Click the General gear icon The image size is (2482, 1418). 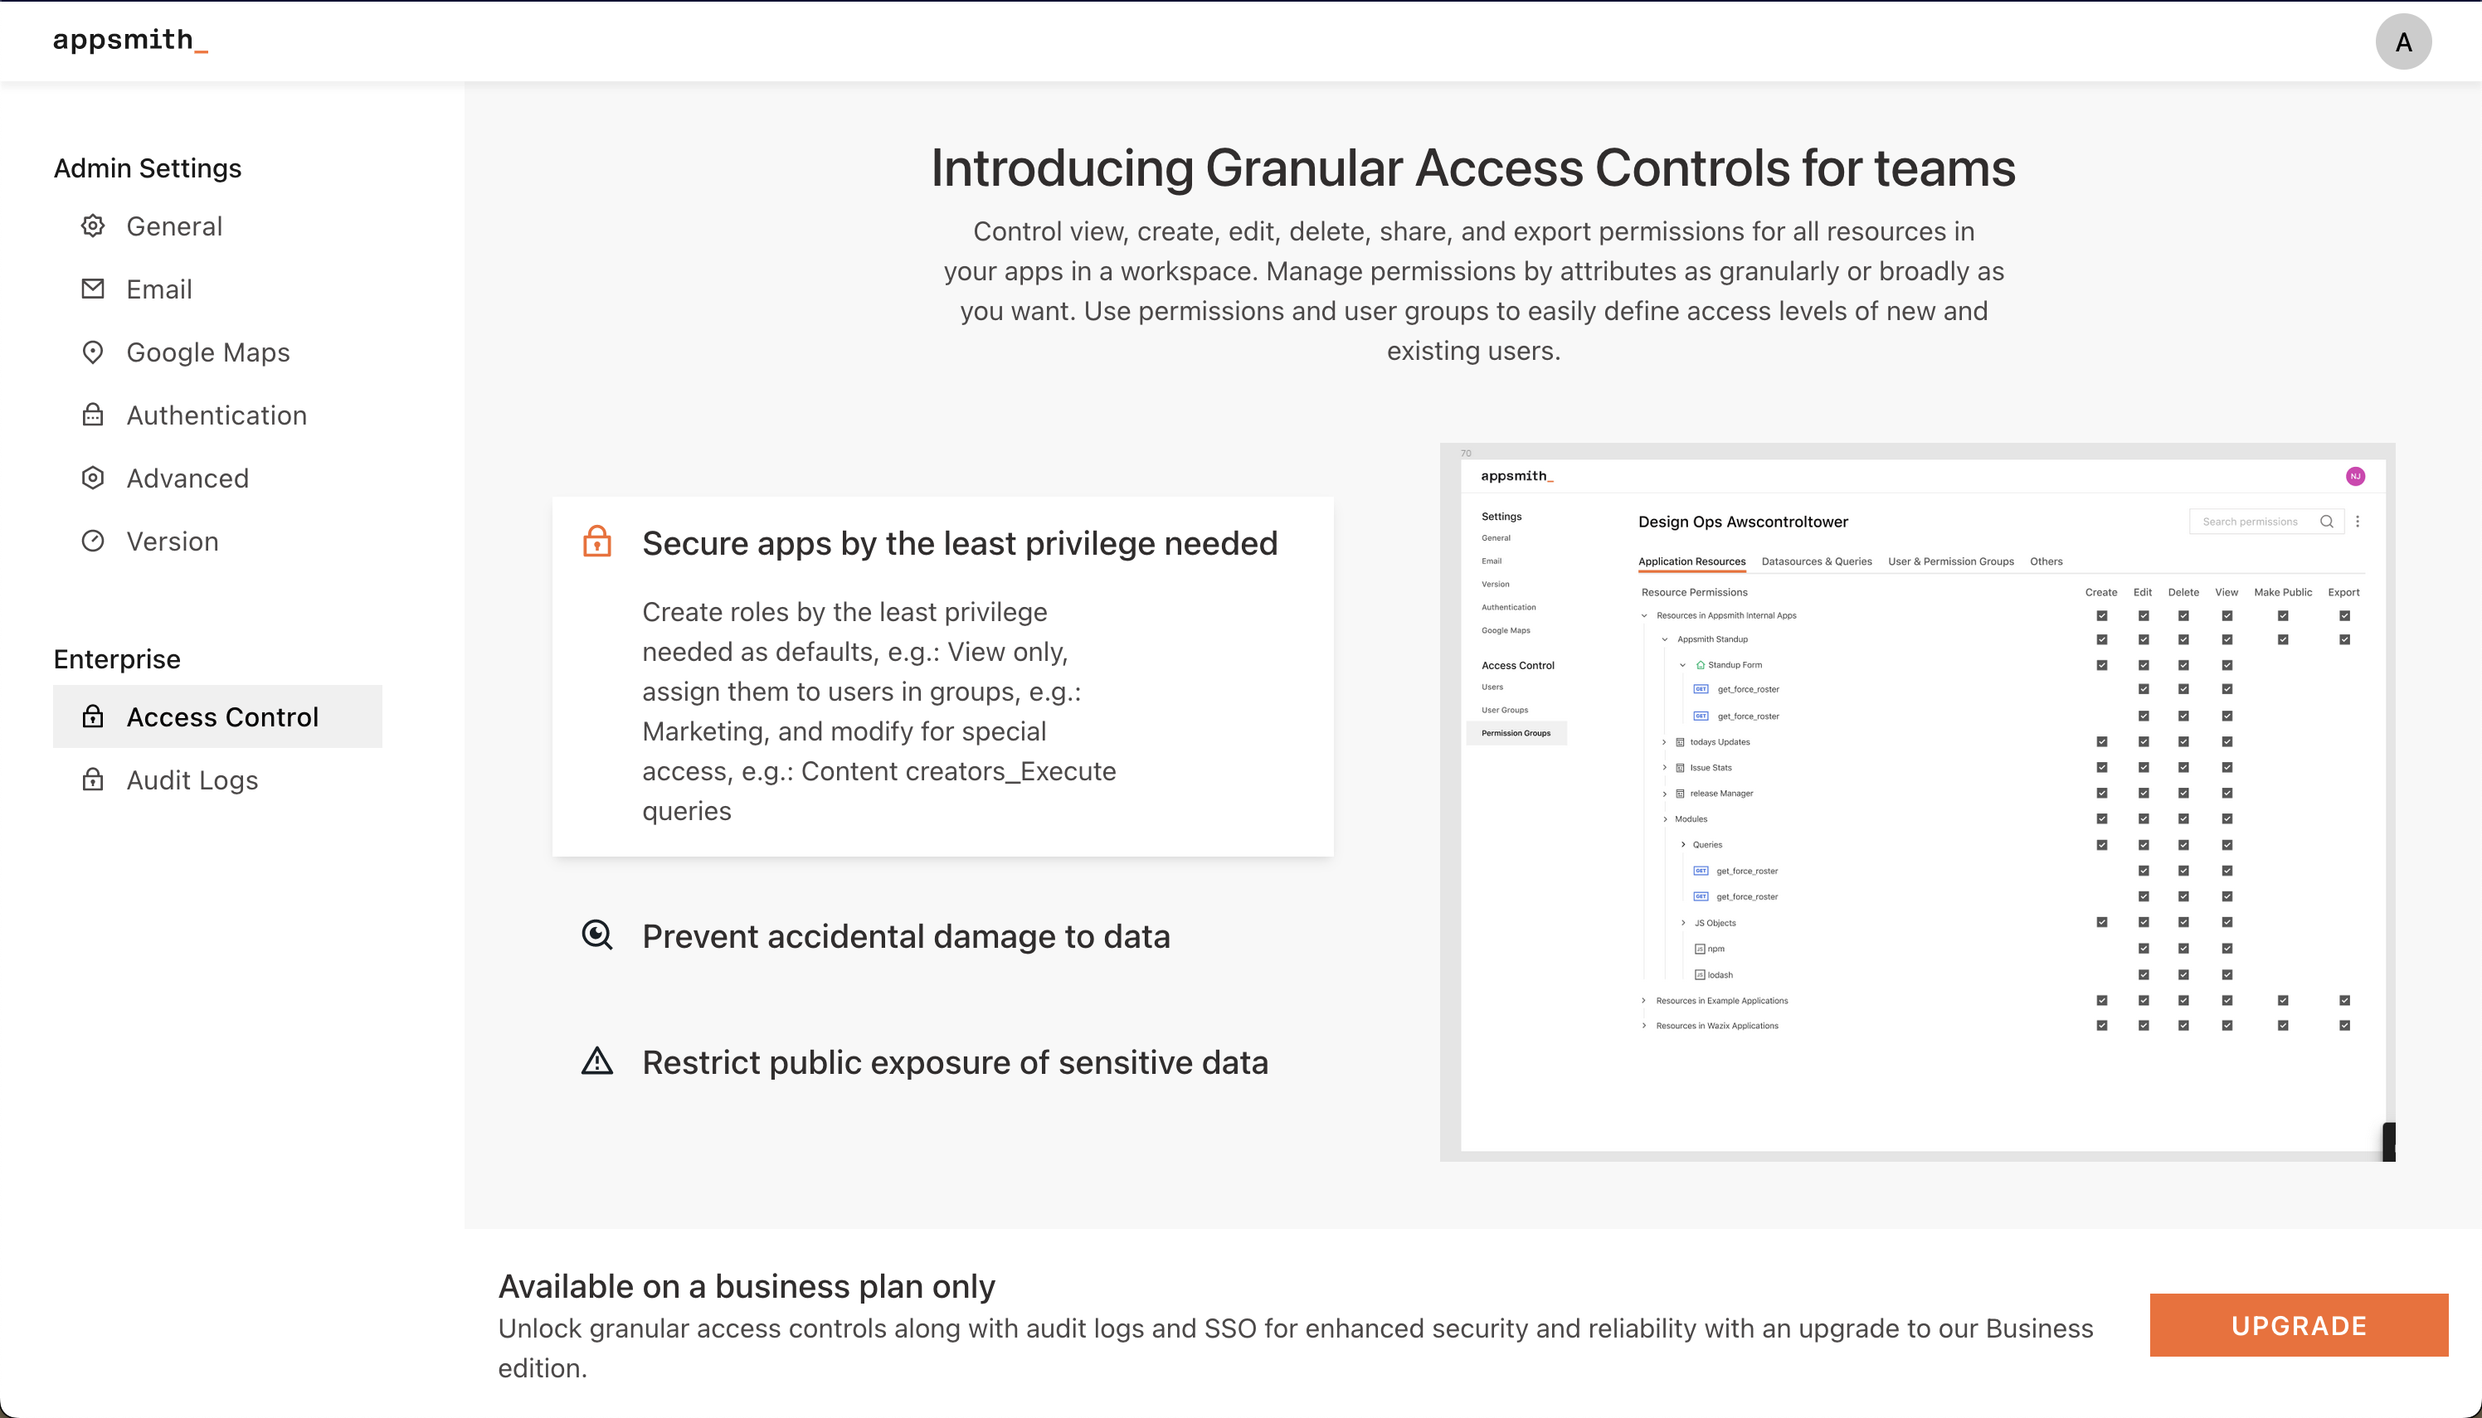(93, 226)
